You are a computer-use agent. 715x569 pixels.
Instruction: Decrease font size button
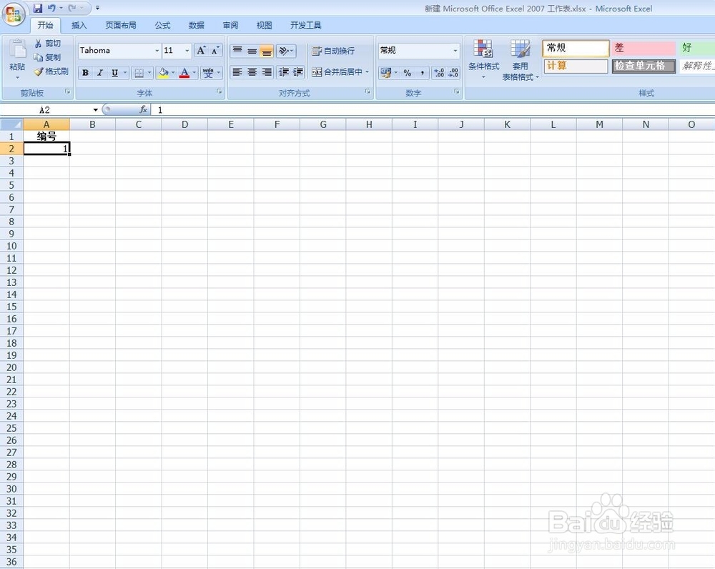(x=214, y=51)
